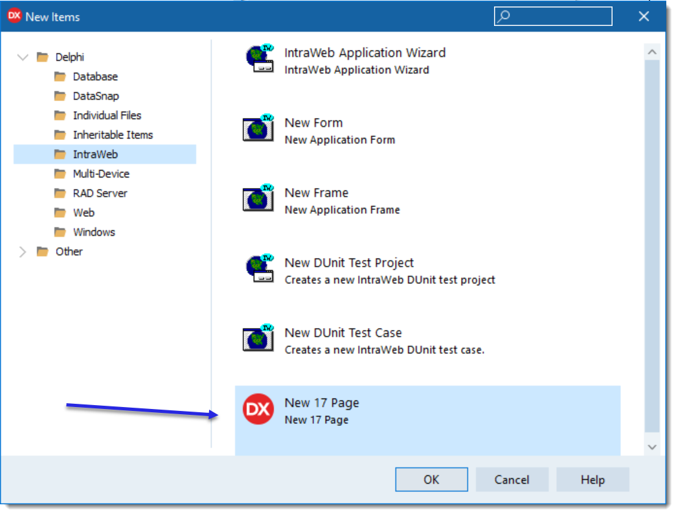Select the Inheritable Items category
The width and height of the screenshot is (676, 514).
tap(113, 135)
